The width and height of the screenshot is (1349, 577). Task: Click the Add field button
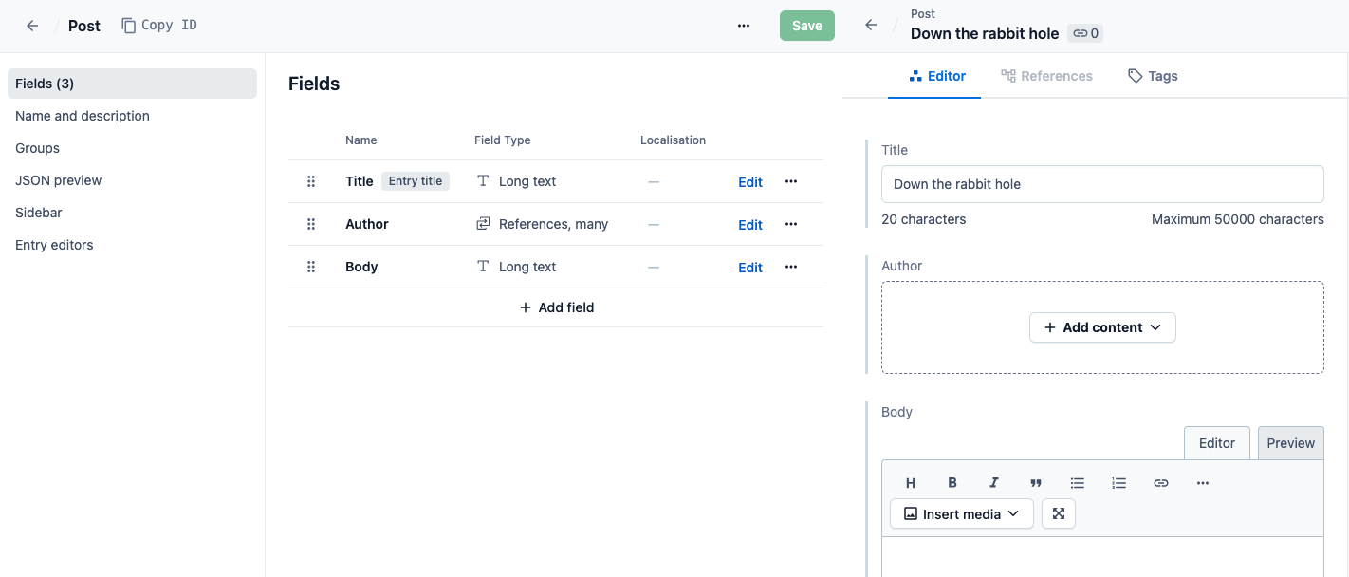(x=556, y=307)
